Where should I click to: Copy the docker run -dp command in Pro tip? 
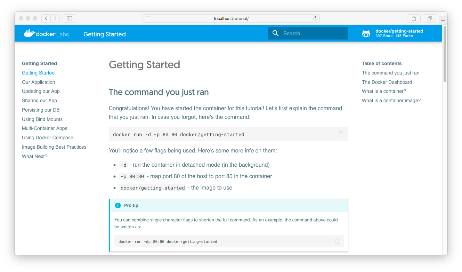337,241
